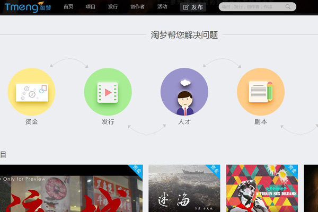318x212 pixels.
Task: Open the orange 剧本 script circle icon
Action: [260, 92]
